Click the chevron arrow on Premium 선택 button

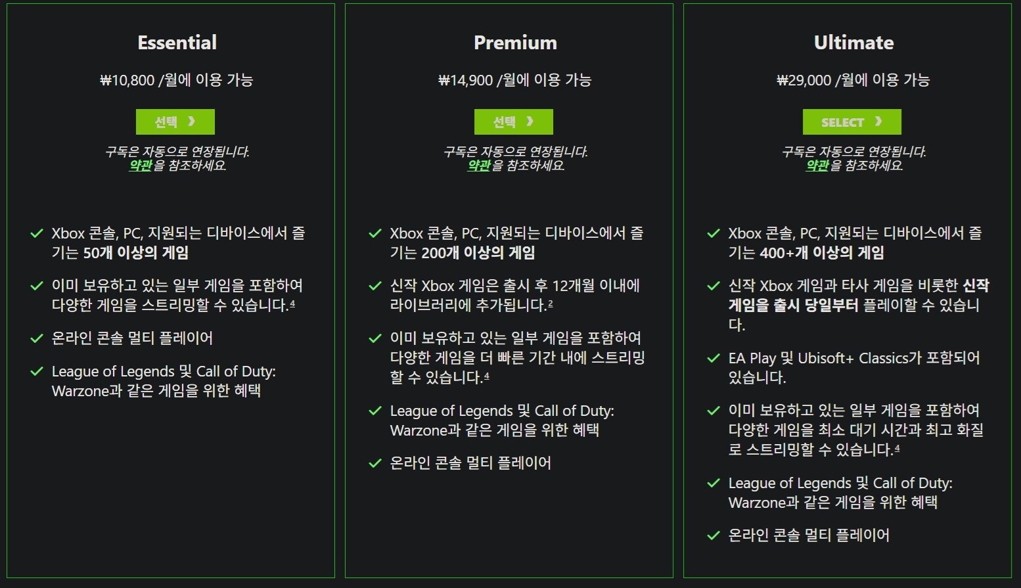(530, 122)
